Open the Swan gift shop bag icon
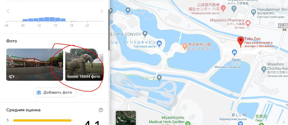The height and width of the screenshot is (125, 288). tap(234, 53)
